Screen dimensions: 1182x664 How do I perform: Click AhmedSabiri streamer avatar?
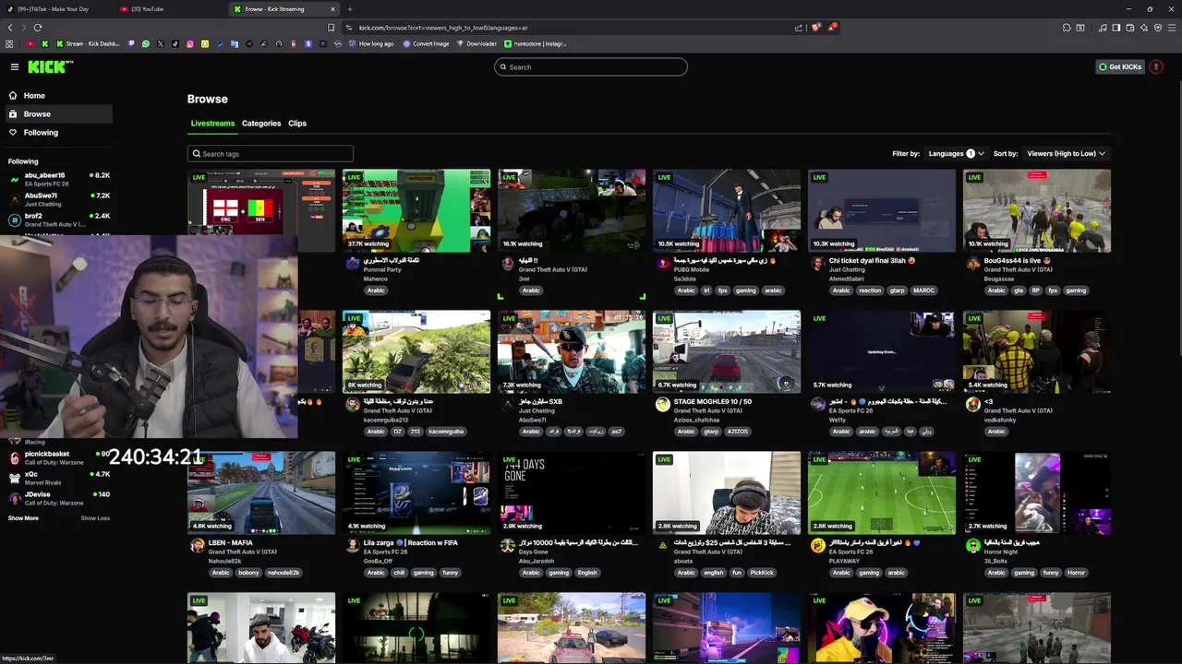click(817, 264)
